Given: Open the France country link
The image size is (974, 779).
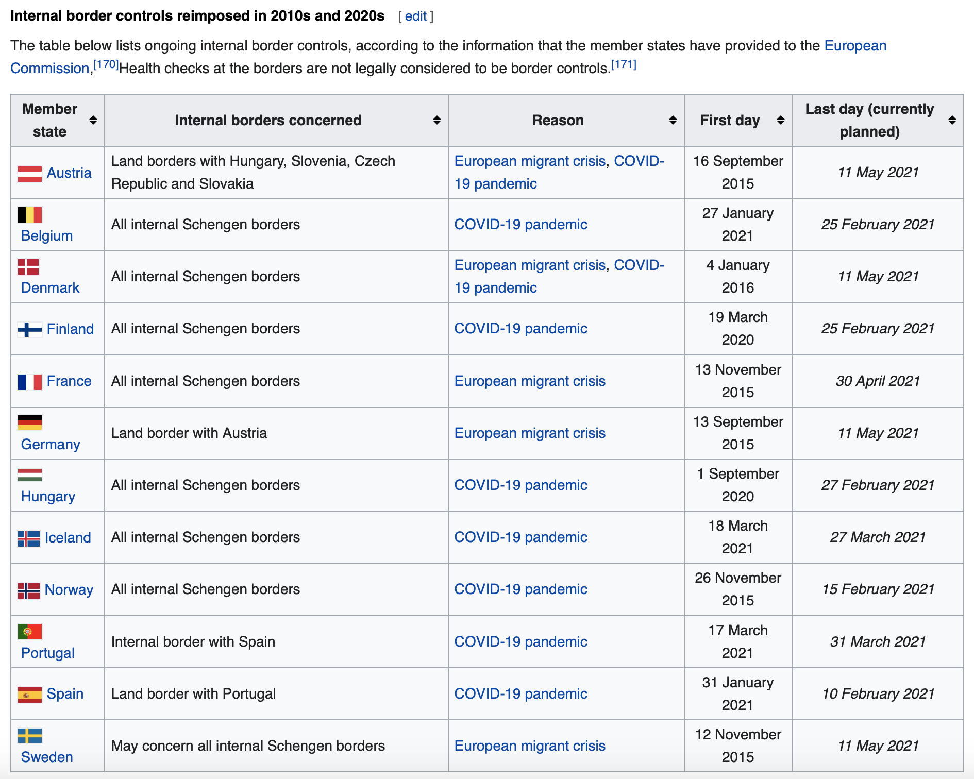Looking at the screenshot, I should click(69, 381).
